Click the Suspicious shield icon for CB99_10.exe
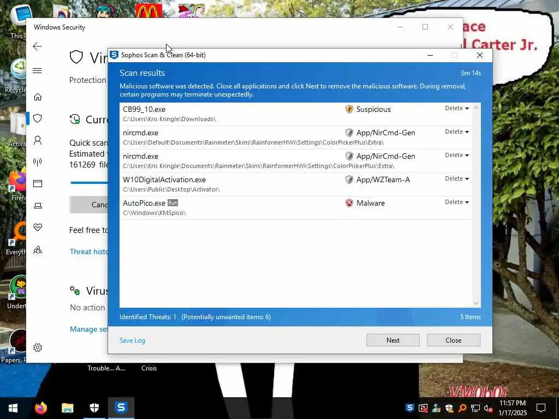This screenshot has width=559, height=419. coord(349,109)
